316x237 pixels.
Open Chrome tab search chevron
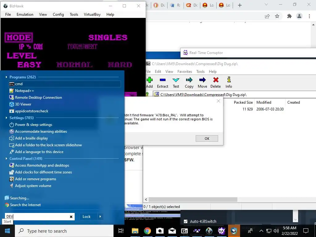pyautogui.click(x=266, y=4)
